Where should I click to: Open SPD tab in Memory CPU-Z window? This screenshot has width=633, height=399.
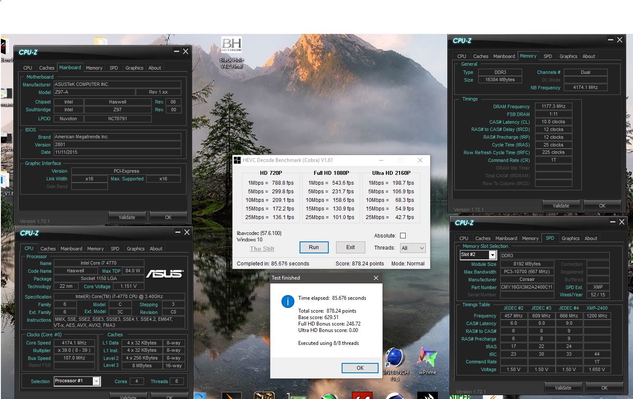click(x=547, y=56)
